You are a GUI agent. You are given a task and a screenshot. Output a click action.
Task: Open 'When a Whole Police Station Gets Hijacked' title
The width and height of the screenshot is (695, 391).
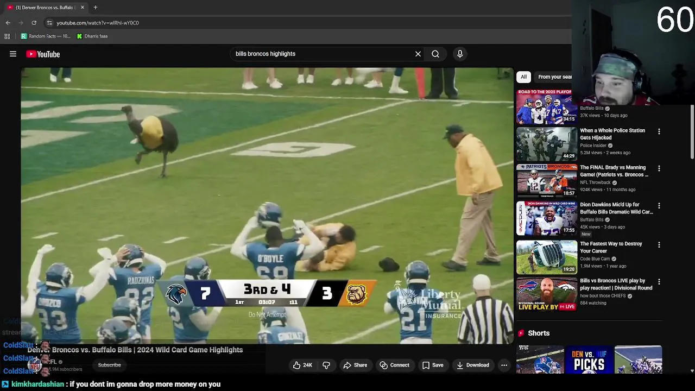[x=612, y=134]
